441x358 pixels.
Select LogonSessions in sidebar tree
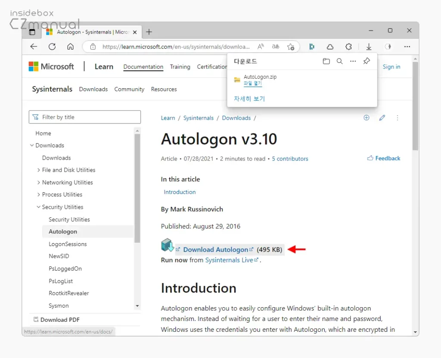coord(68,244)
